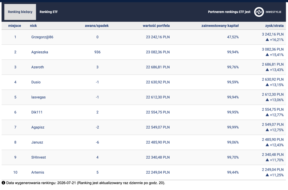Click the wartość portfela column header
The image size is (288, 190).
pyautogui.click(x=156, y=26)
